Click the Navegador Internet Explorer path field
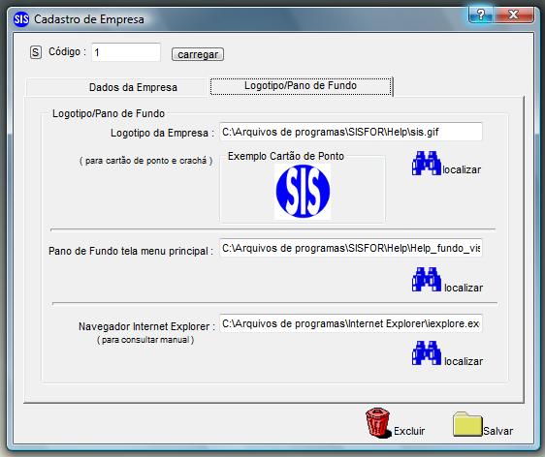This screenshot has height=457, width=545. pos(351,323)
